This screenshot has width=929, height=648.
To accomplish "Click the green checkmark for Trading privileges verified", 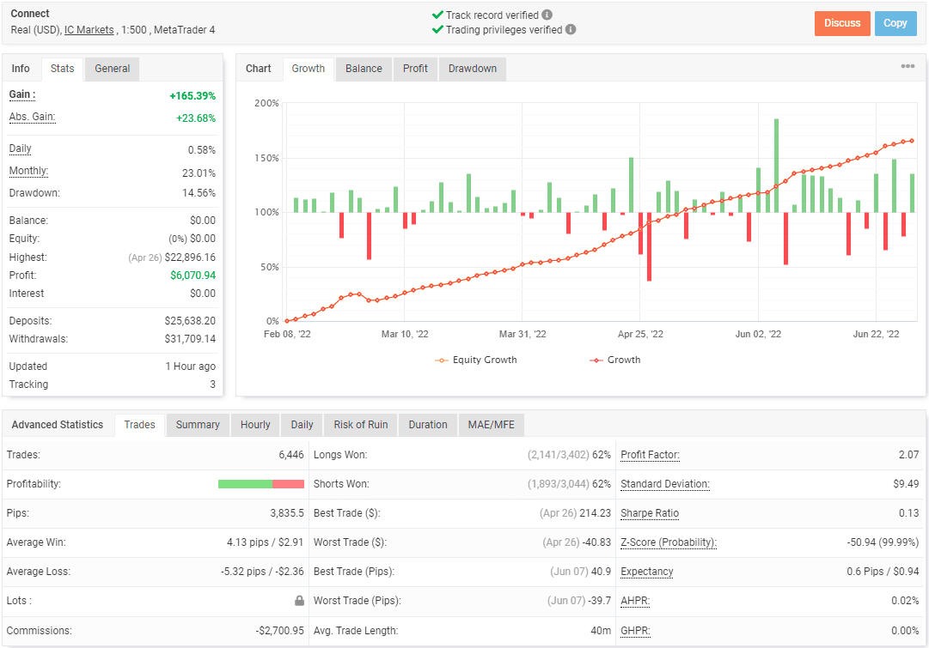I will [x=436, y=29].
